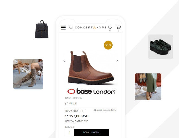Click the 13.293,00 RSD price
This screenshot has height=138, width=179.
point(77,116)
